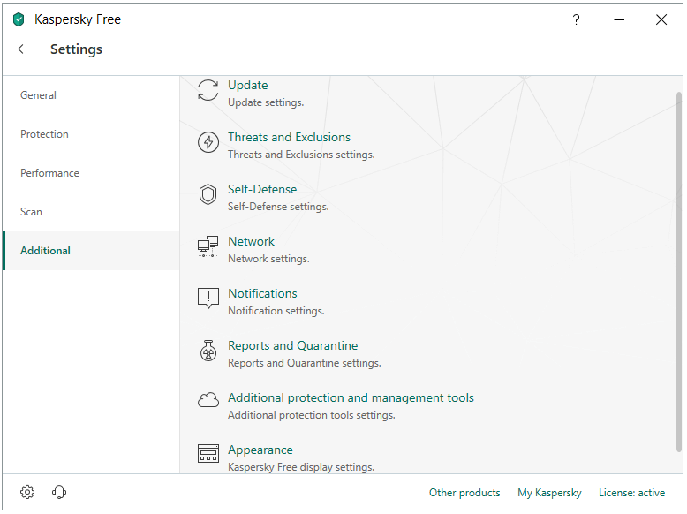Viewport: 687px width, 514px height.
Task: Click 'Kaspersky Free display settings.' text
Action: 301,467
